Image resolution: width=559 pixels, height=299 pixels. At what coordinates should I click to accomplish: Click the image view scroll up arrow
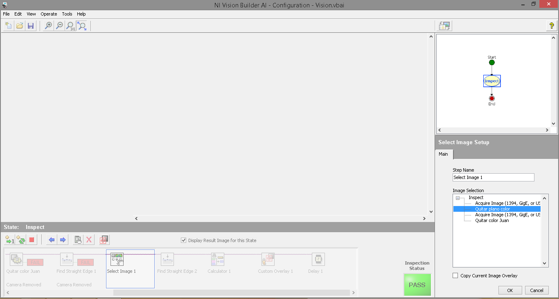click(431, 37)
